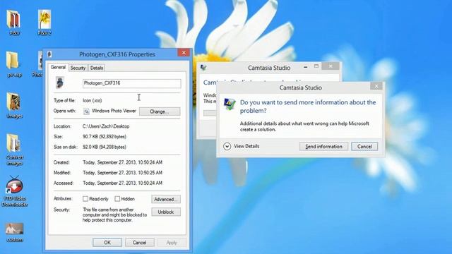Select the plain folder icon below the books folder
Image resolution: width=452 pixels, height=254 pixels.
(13, 64)
